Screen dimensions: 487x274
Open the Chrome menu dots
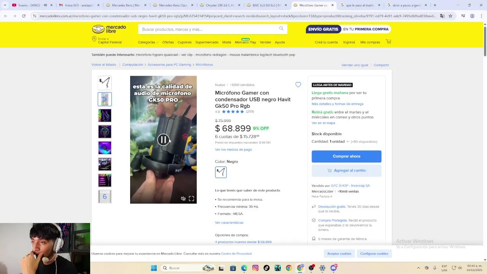coord(481,16)
